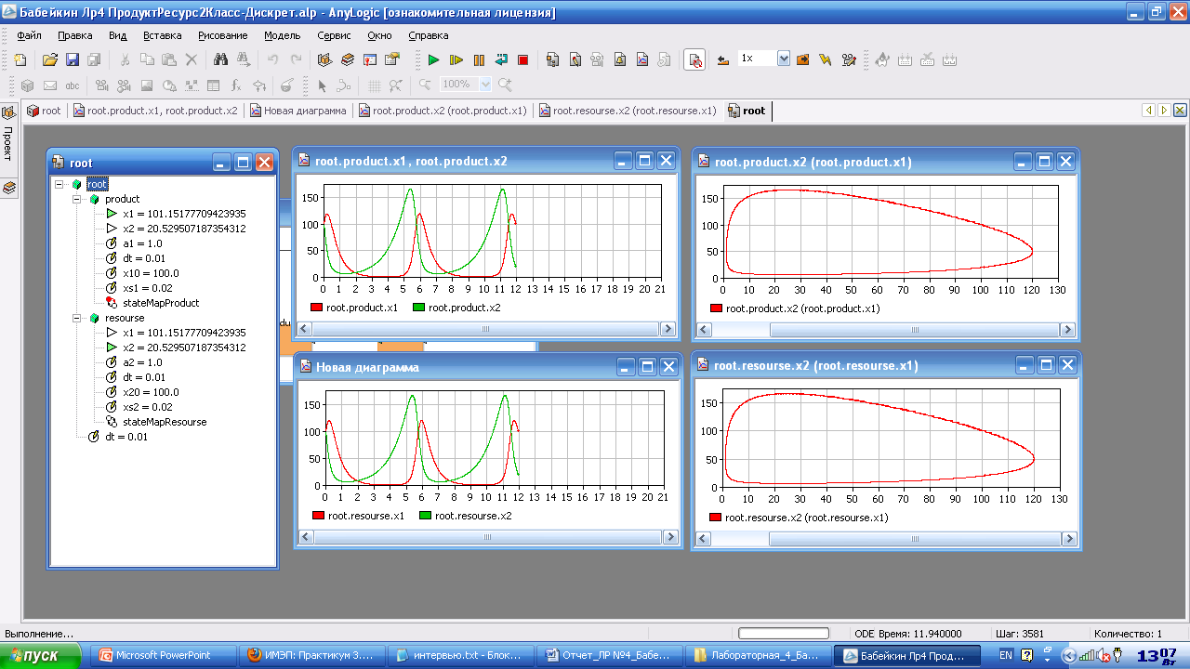This screenshot has width=1190, height=669.
Task: Open the Модель menu
Action: tap(282, 35)
